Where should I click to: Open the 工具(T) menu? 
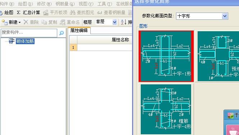[x=104, y=4]
